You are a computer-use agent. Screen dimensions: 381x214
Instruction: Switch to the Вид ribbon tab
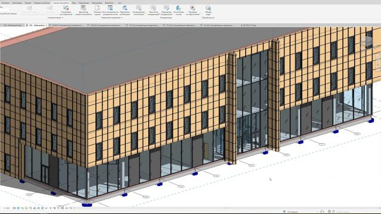point(74,3)
